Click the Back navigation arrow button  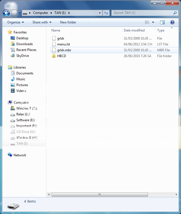tap(6, 13)
